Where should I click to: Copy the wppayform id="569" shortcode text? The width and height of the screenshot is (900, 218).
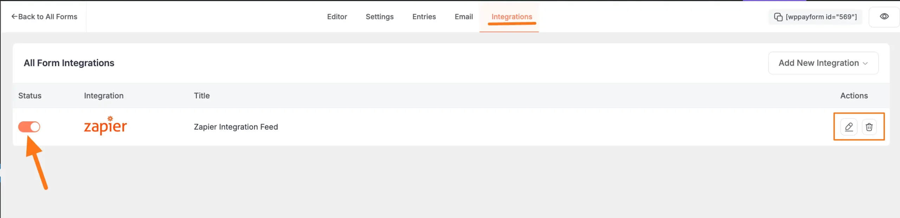click(821, 17)
